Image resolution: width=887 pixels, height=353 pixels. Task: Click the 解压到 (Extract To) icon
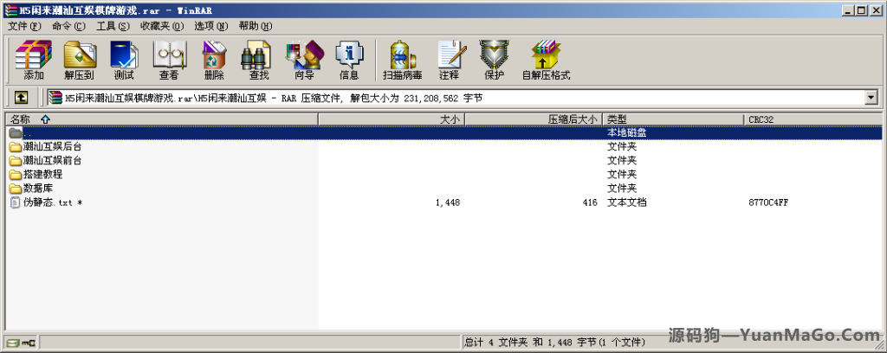click(81, 59)
